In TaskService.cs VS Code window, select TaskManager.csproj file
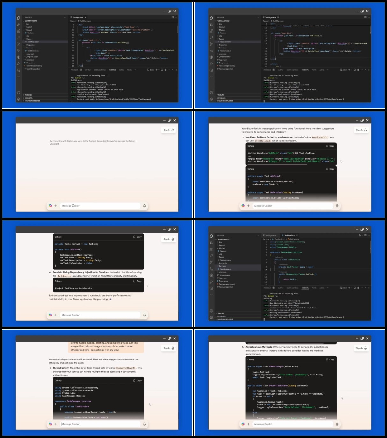The width and height of the screenshot is (387, 438). [226, 284]
